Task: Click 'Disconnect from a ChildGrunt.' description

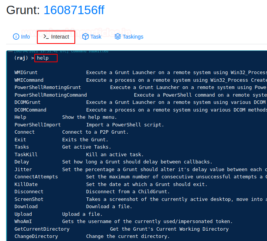Action: point(128,191)
